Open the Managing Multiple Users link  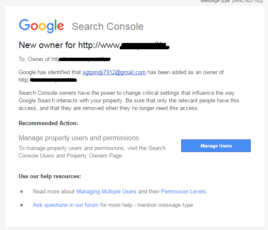tap(106, 191)
